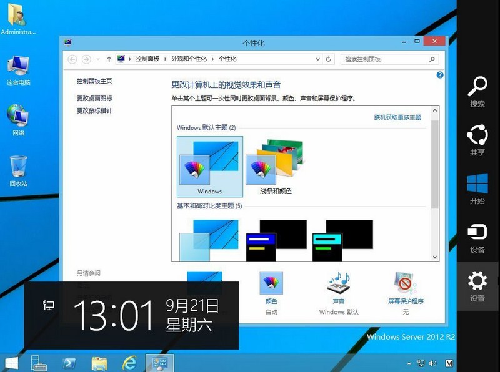Go to 控制面板 via the breadcrumb
This screenshot has width=500, height=372.
[x=146, y=59]
